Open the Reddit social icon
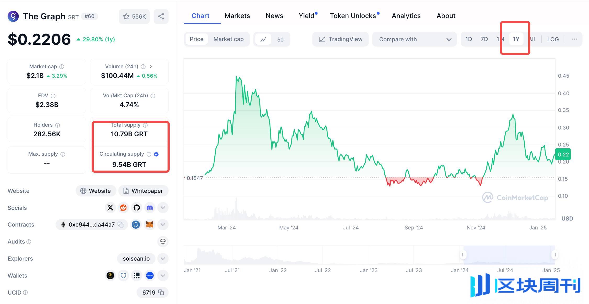 pyautogui.click(x=123, y=208)
